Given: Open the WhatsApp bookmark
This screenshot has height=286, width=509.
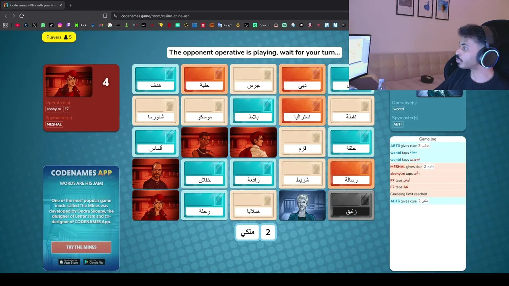Looking at the screenshot, I should (43, 25).
